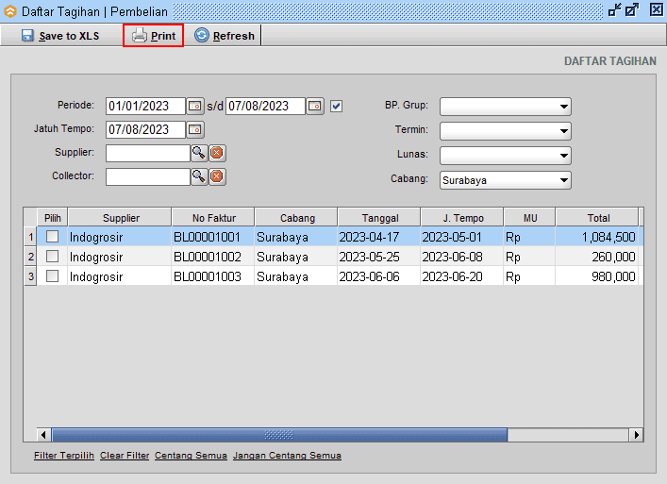Toggle the checkbox next to Periode end date

click(337, 106)
